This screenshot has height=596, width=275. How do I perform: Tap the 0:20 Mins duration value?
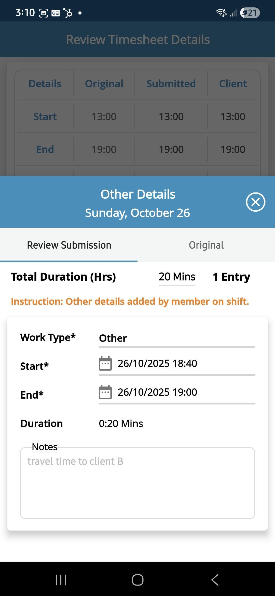(121, 424)
